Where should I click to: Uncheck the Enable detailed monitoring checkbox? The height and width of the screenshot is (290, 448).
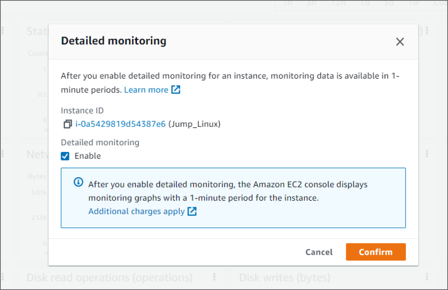point(65,156)
